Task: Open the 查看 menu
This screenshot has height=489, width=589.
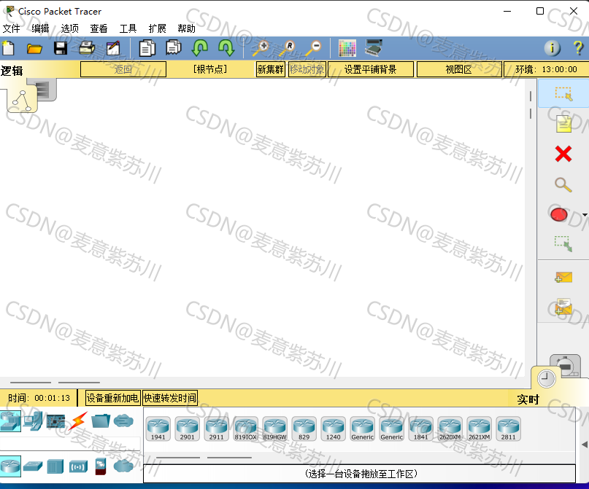Action: click(99, 28)
